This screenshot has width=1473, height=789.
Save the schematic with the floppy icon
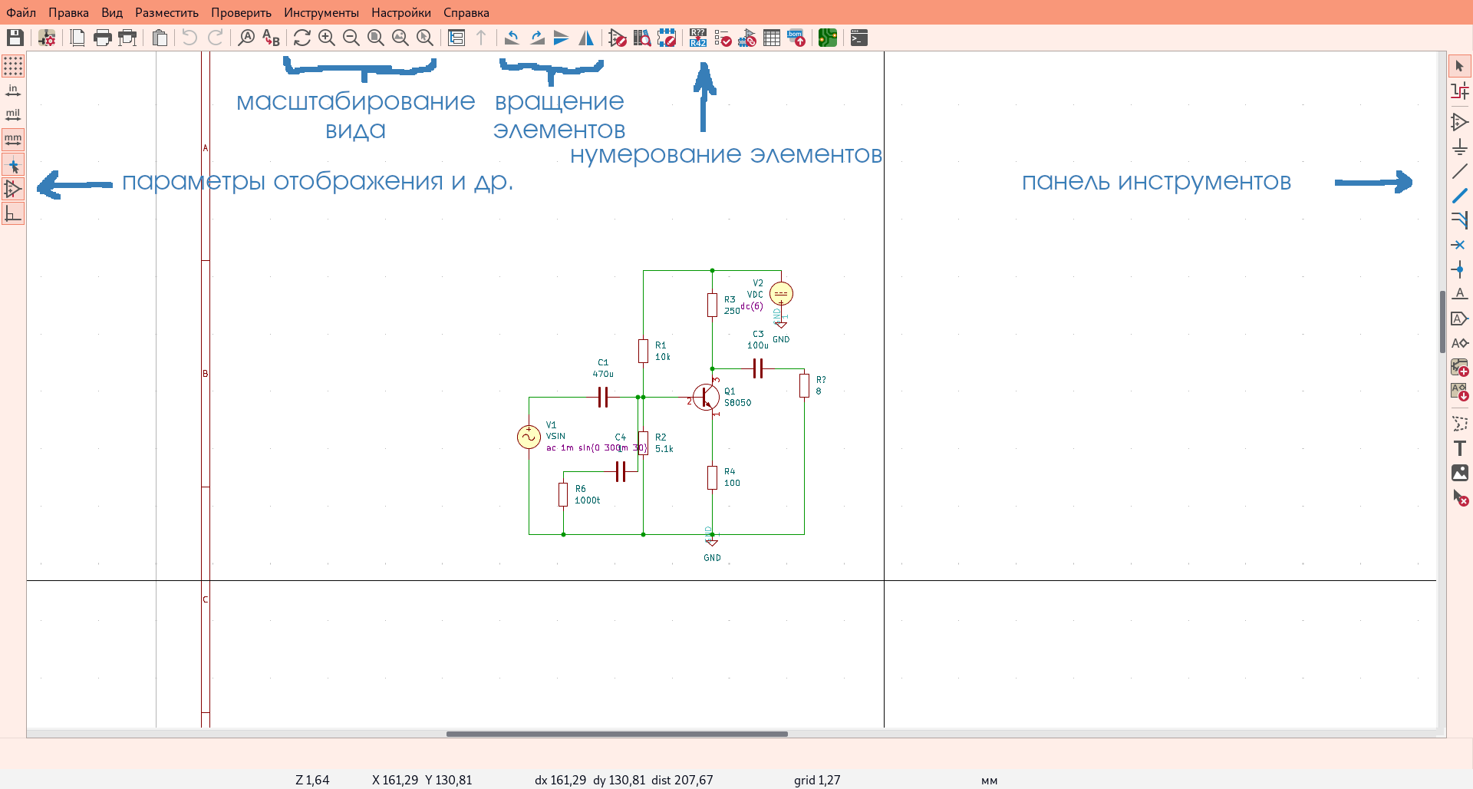[x=15, y=38]
